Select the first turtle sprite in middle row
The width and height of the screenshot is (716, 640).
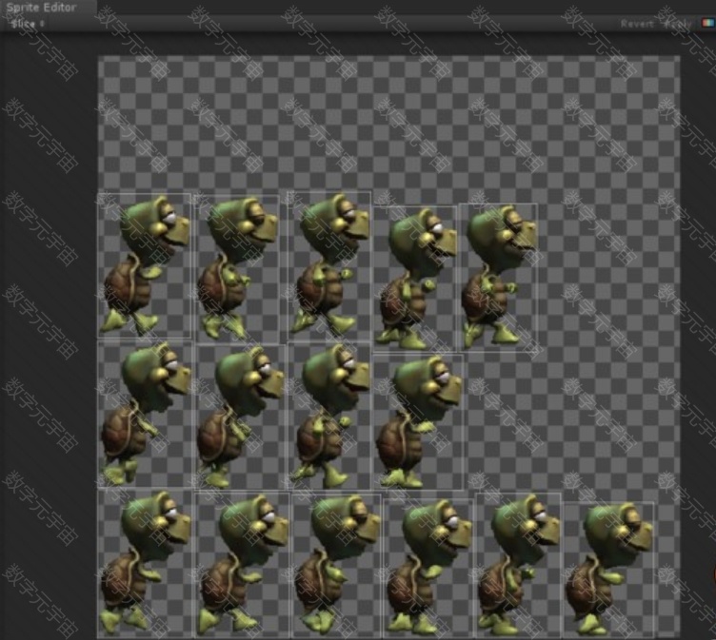coord(145,415)
